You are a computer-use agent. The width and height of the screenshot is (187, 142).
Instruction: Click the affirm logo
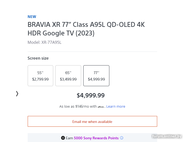(x=101, y=107)
